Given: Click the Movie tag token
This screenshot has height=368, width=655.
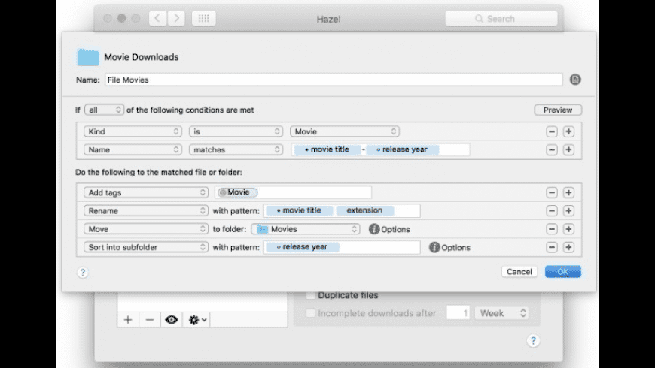Looking at the screenshot, I should coord(237,192).
